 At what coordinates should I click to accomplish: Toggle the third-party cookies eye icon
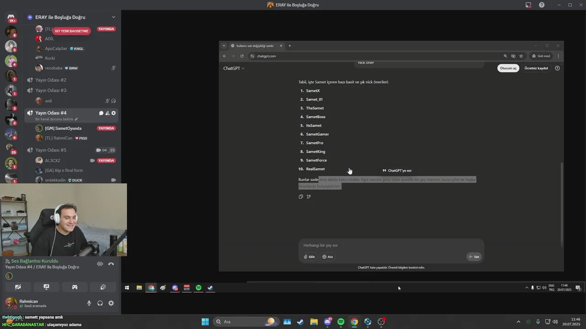pyautogui.click(x=513, y=56)
